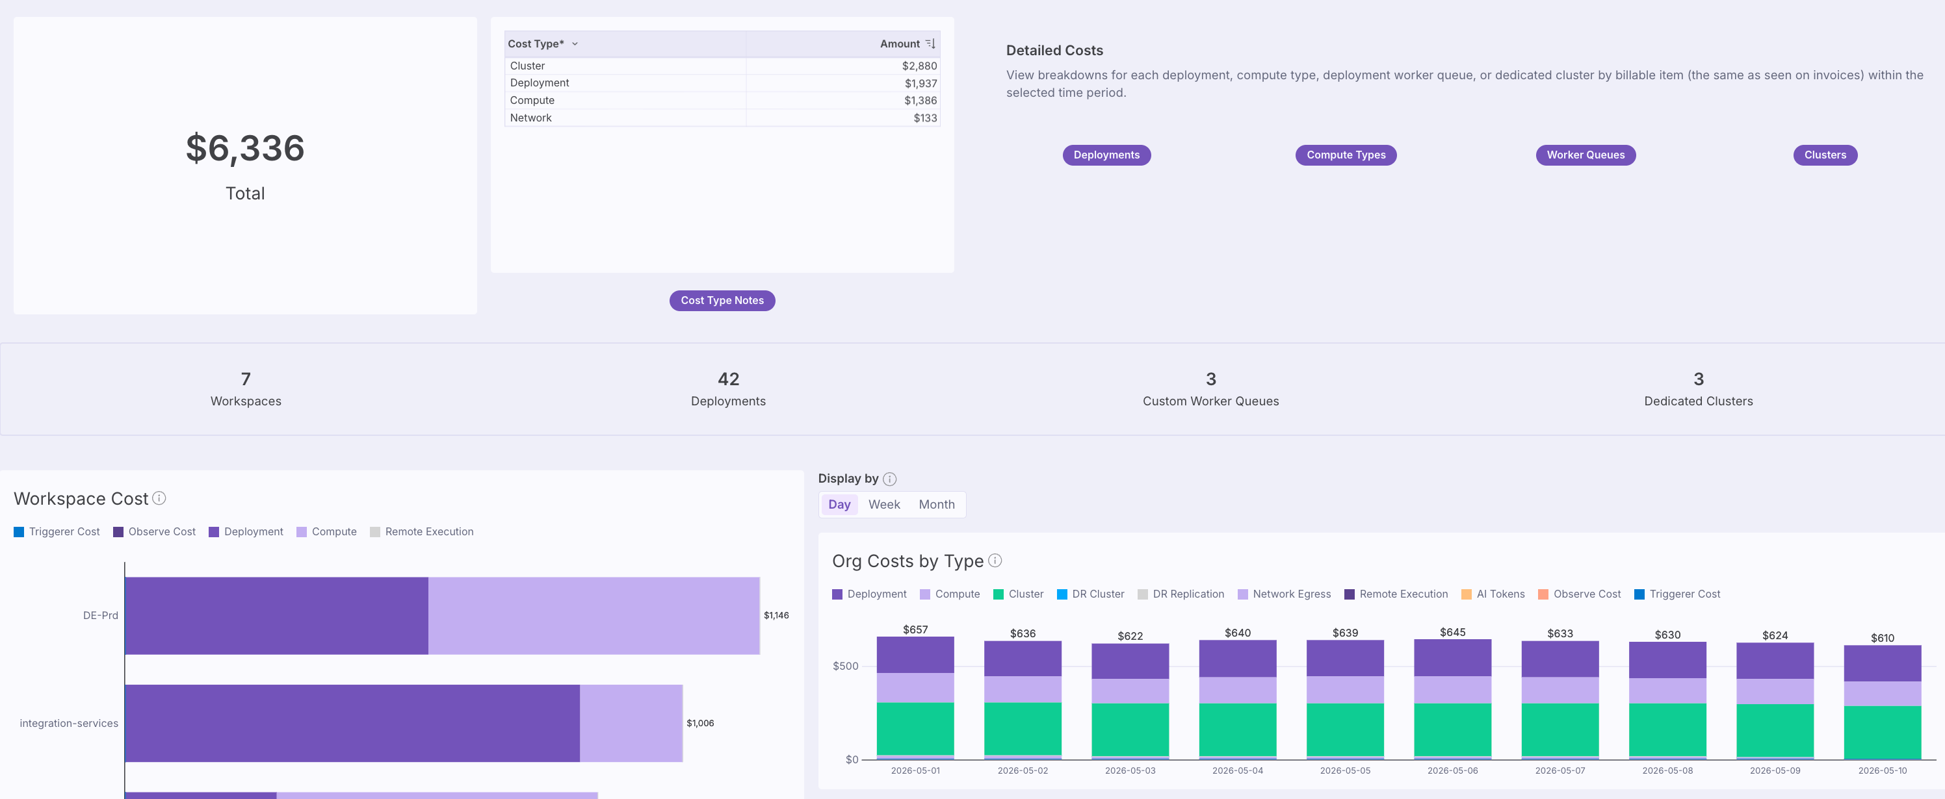Open the Workspace Cost info icon
The height and width of the screenshot is (799, 1945).
[x=159, y=498]
